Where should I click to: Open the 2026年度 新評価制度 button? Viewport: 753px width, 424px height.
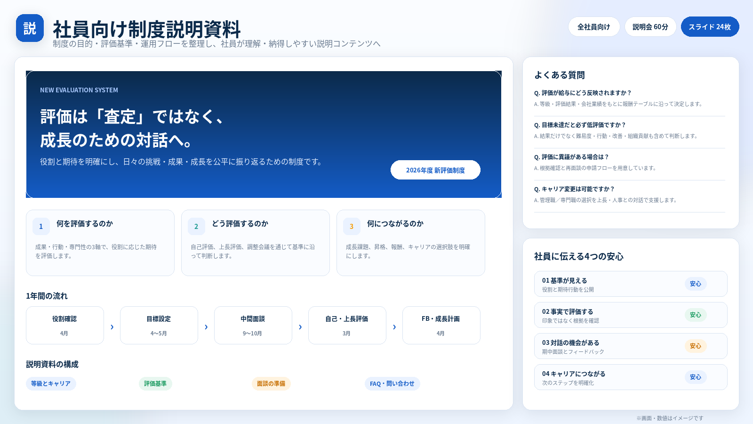(x=435, y=170)
